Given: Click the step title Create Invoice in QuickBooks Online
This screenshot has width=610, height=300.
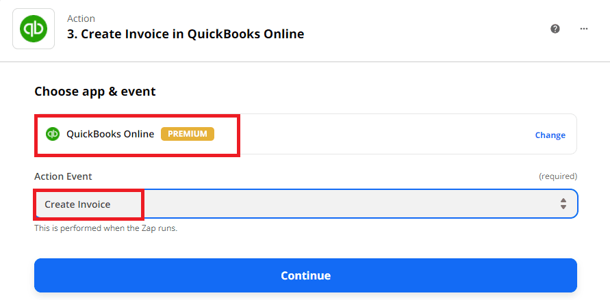Looking at the screenshot, I should 186,34.
